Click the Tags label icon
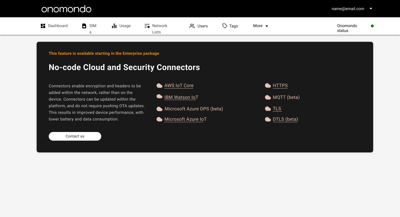 tap(225, 26)
